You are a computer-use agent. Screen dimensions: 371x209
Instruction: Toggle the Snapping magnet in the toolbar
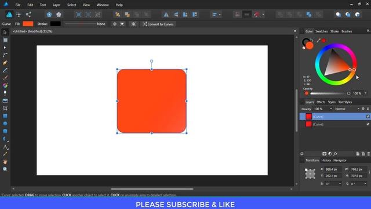click(x=257, y=15)
